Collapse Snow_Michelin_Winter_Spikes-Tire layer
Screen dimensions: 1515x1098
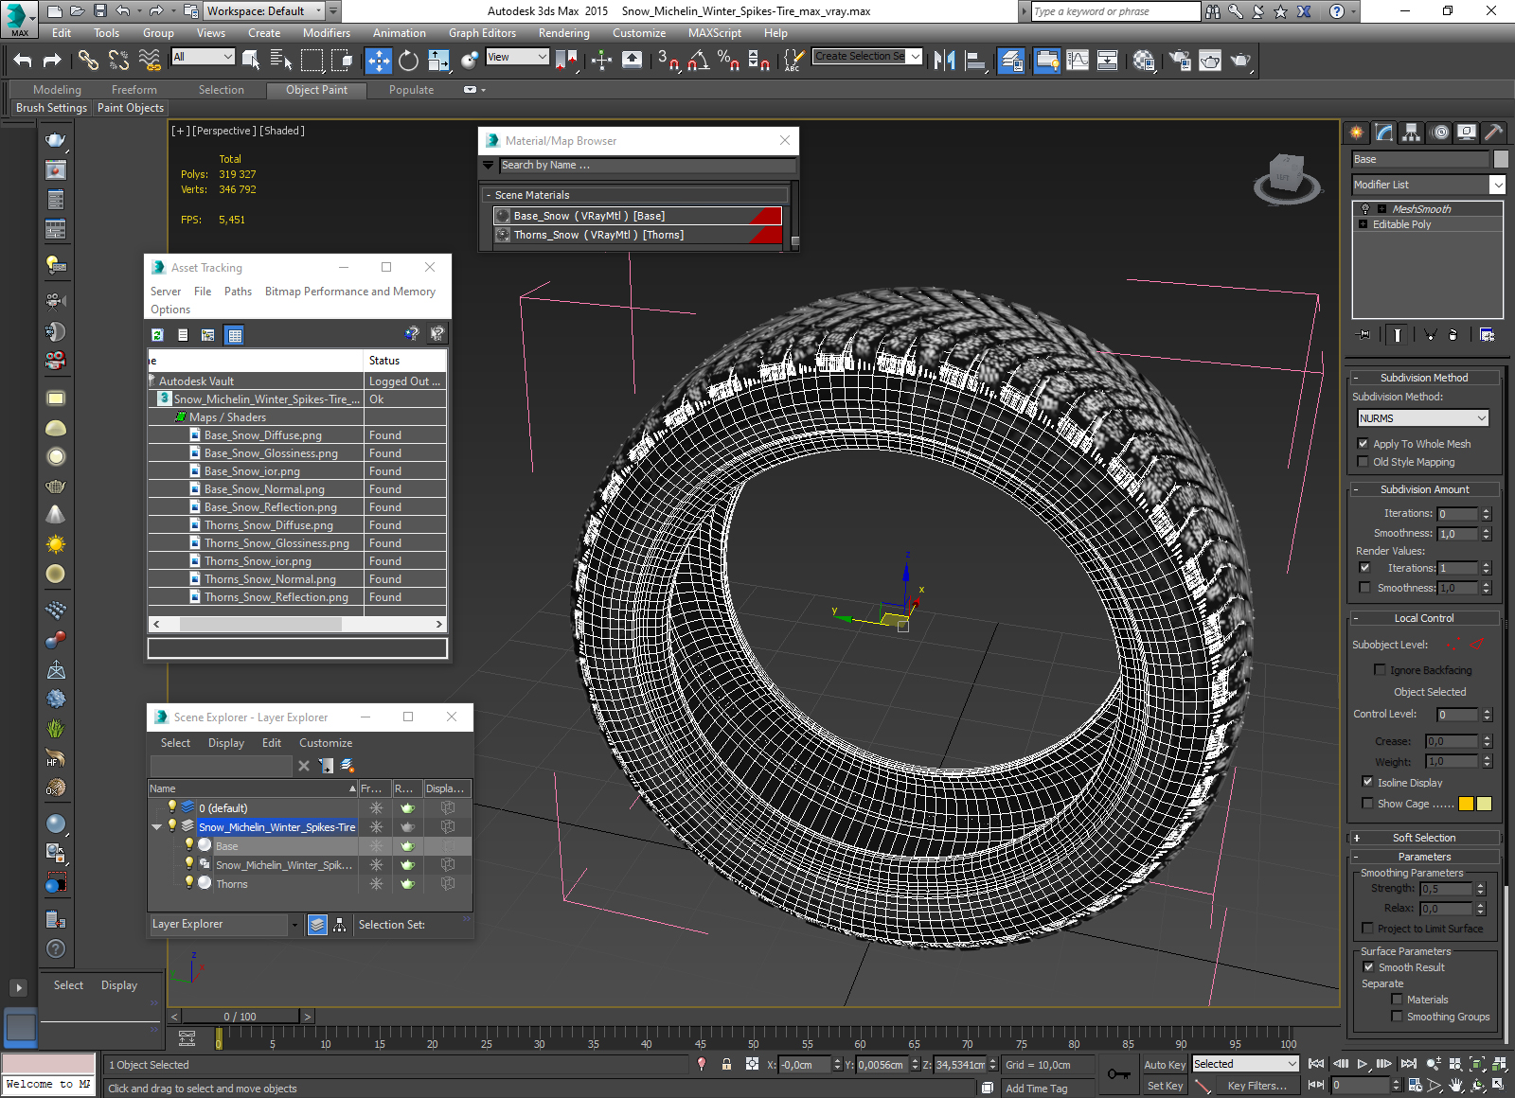[x=157, y=826]
